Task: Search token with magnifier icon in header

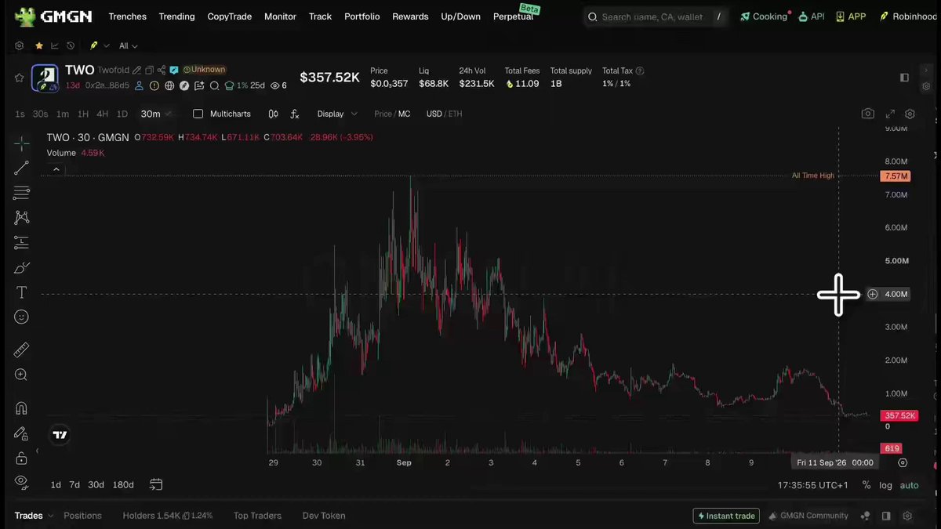Action: [214, 85]
